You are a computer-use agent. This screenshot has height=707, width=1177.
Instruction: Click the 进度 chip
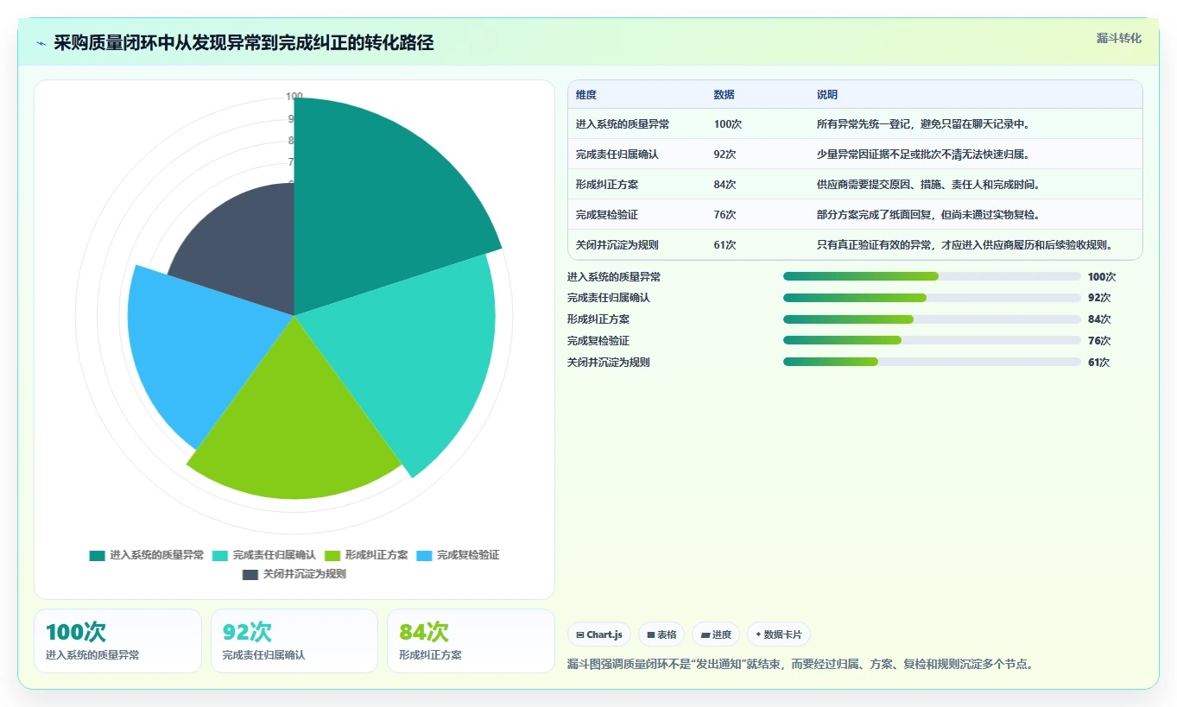[x=716, y=634]
